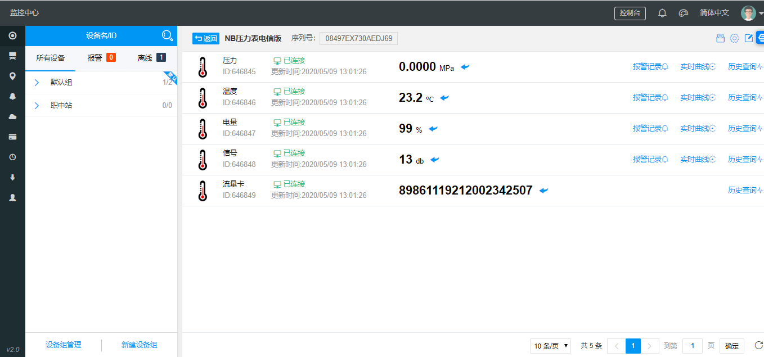
Task: Expand the 职中站 device group
Action: click(x=37, y=105)
